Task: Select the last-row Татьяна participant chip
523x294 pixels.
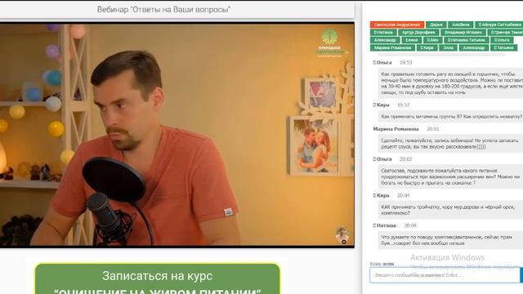Action: 503,47
